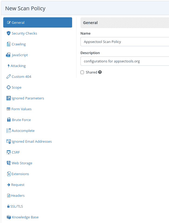Screen dimensions: 169x223
Task: Click the Scope target icon
Action: pyautogui.click(x=8, y=87)
